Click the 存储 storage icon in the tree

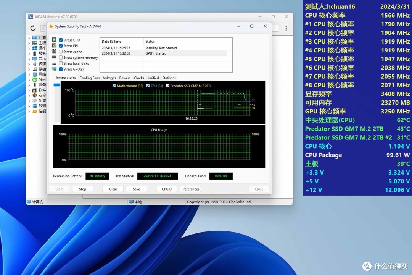click(x=35, y=69)
